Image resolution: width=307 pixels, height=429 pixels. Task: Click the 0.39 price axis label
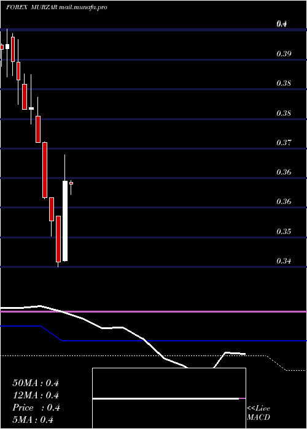[x=284, y=54]
